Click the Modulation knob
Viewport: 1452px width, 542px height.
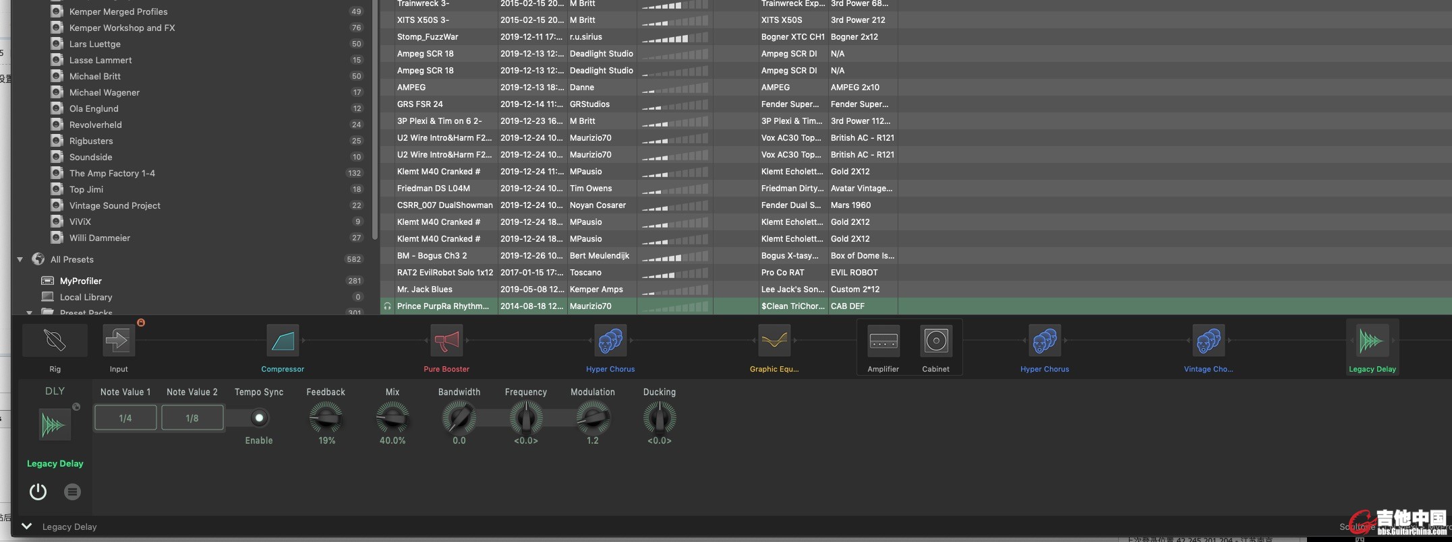pyautogui.click(x=593, y=418)
